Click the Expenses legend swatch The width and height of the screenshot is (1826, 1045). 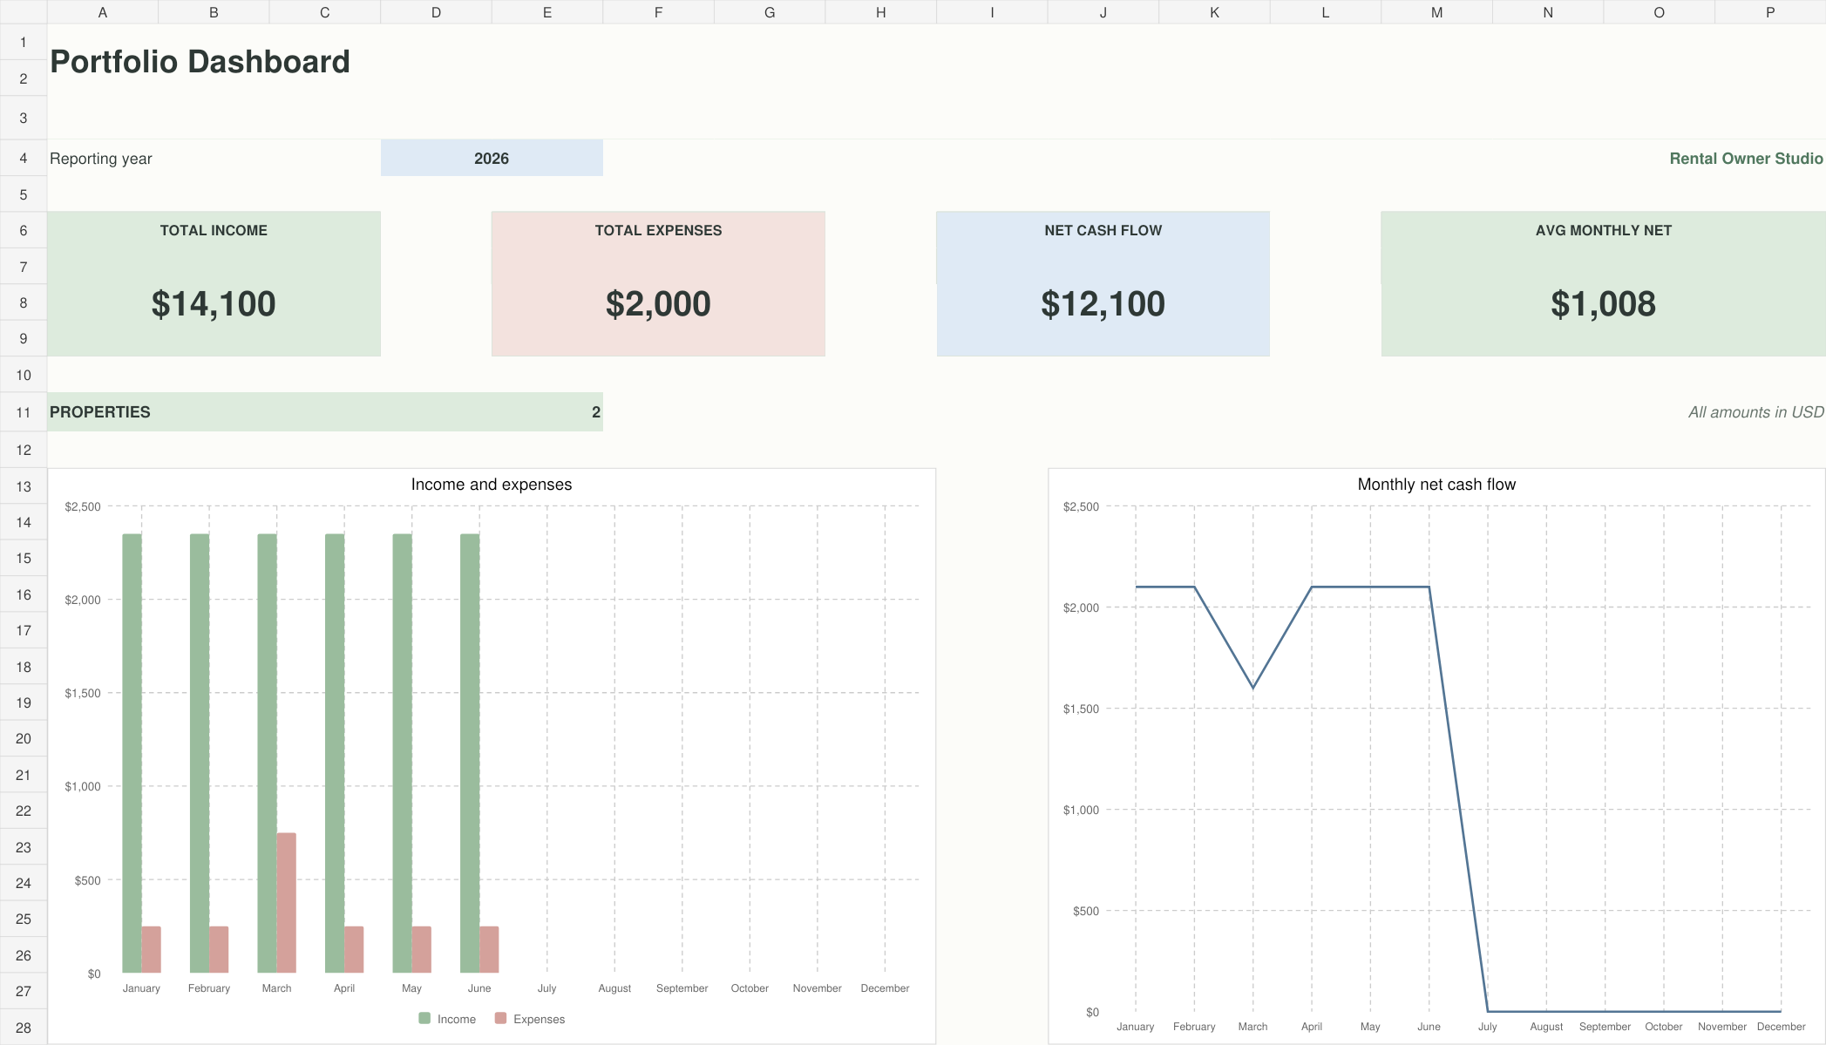click(500, 1018)
